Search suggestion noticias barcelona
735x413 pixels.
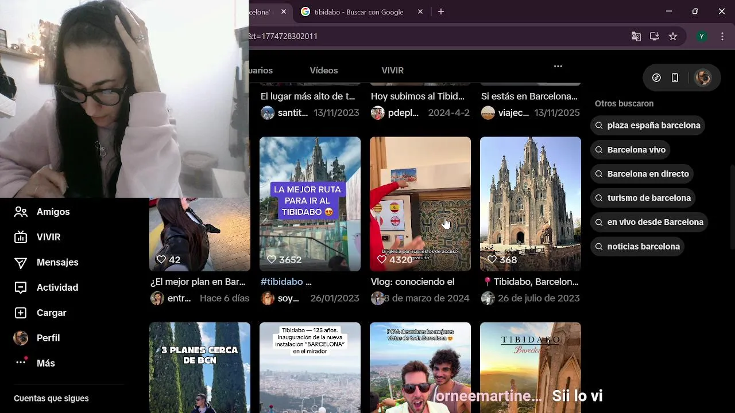(x=637, y=246)
